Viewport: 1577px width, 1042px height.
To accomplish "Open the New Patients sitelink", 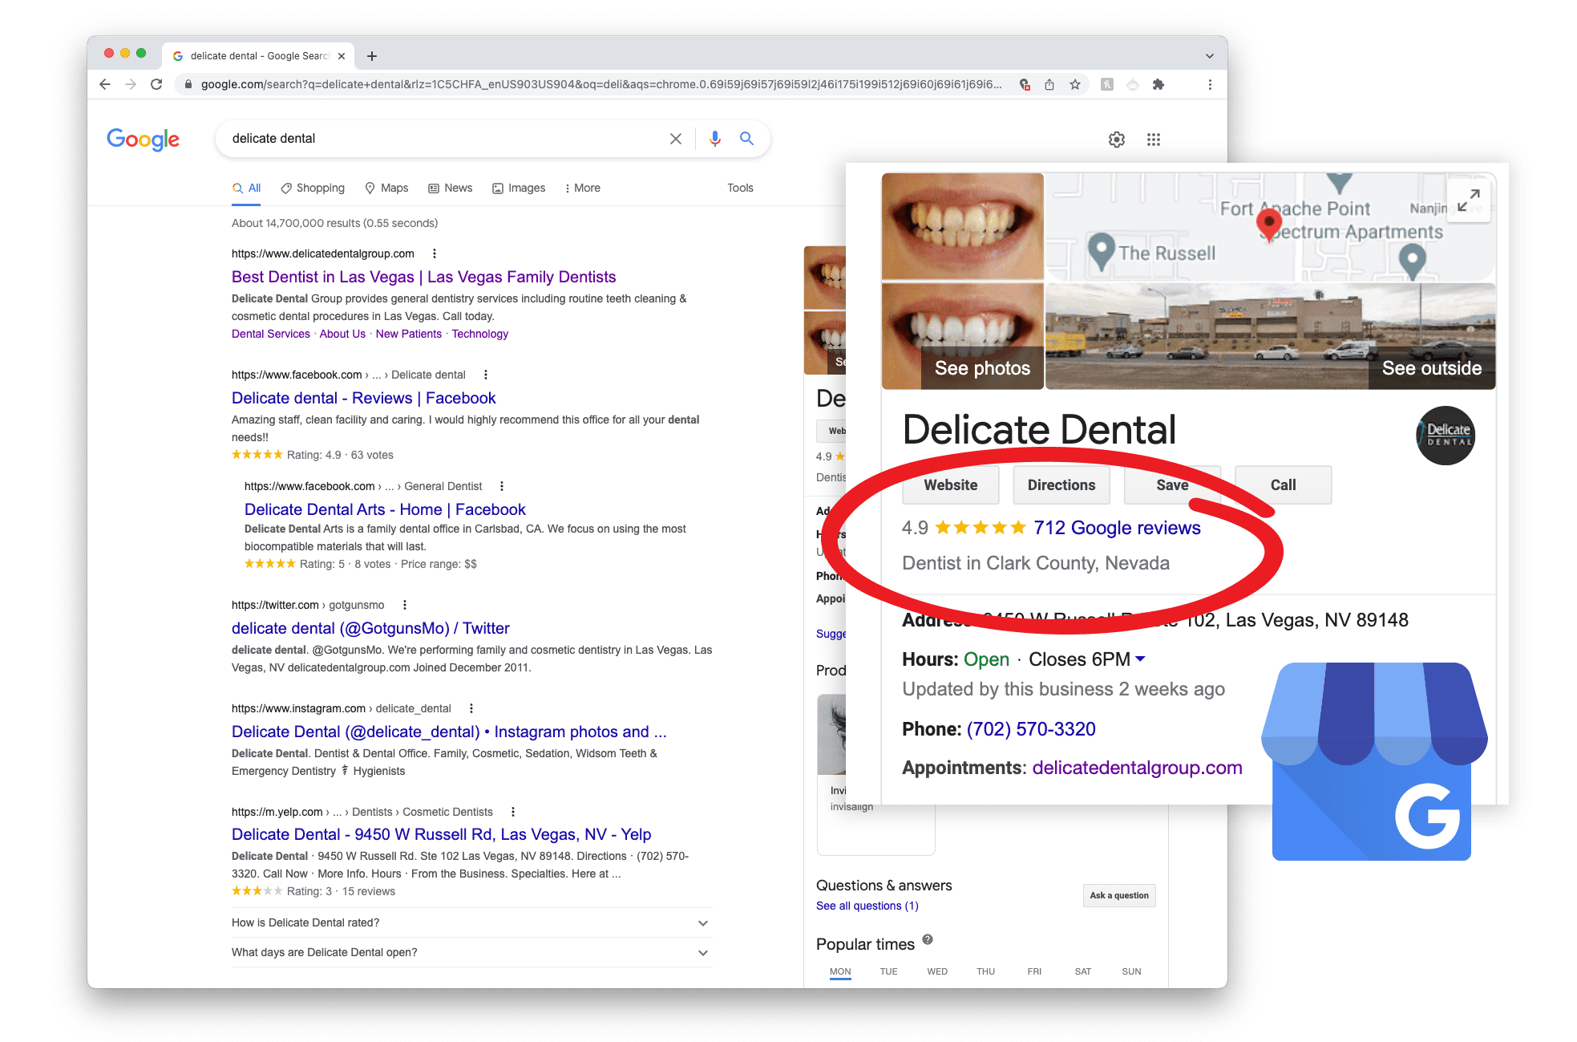I will point(408,334).
